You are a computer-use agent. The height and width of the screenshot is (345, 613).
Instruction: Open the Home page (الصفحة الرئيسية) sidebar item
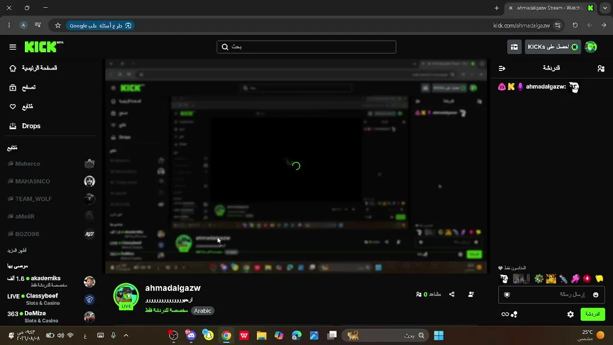pos(33,68)
